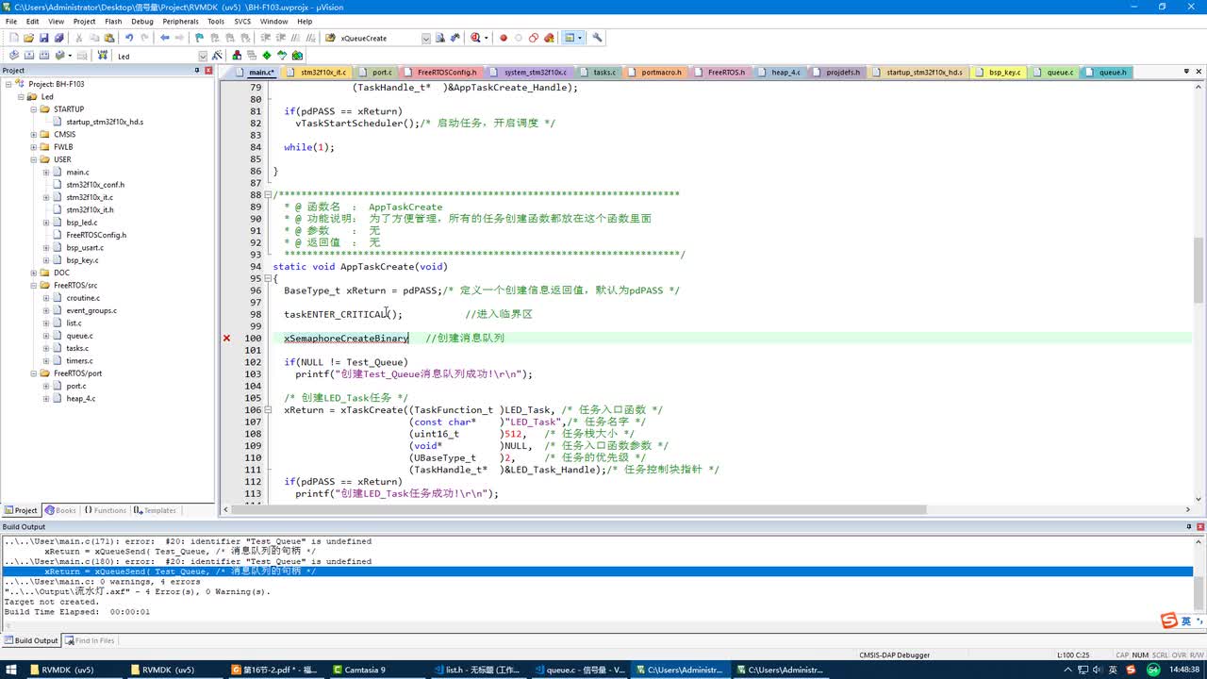Comment out selection with the comment icon
This screenshot has width=1207, height=679.
[296, 38]
